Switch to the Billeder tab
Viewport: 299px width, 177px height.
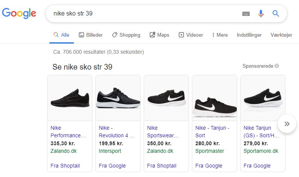click(91, 35)
